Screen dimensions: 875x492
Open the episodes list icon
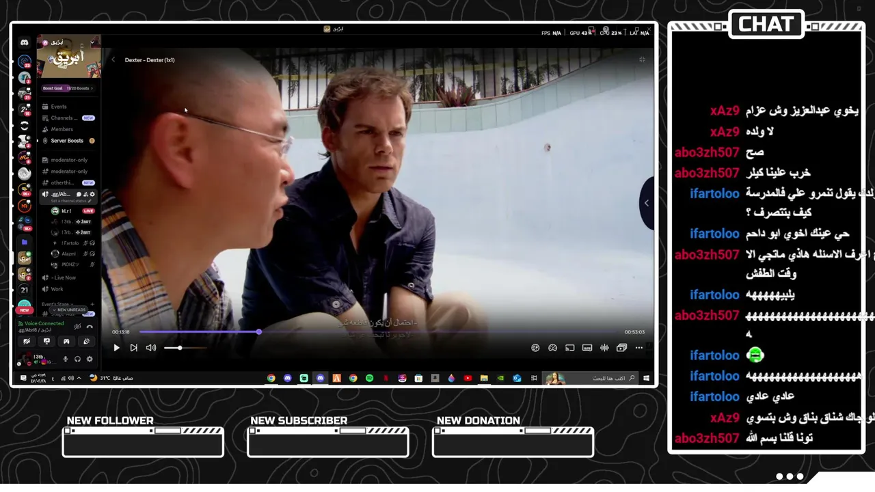click(x=621, y=348)
